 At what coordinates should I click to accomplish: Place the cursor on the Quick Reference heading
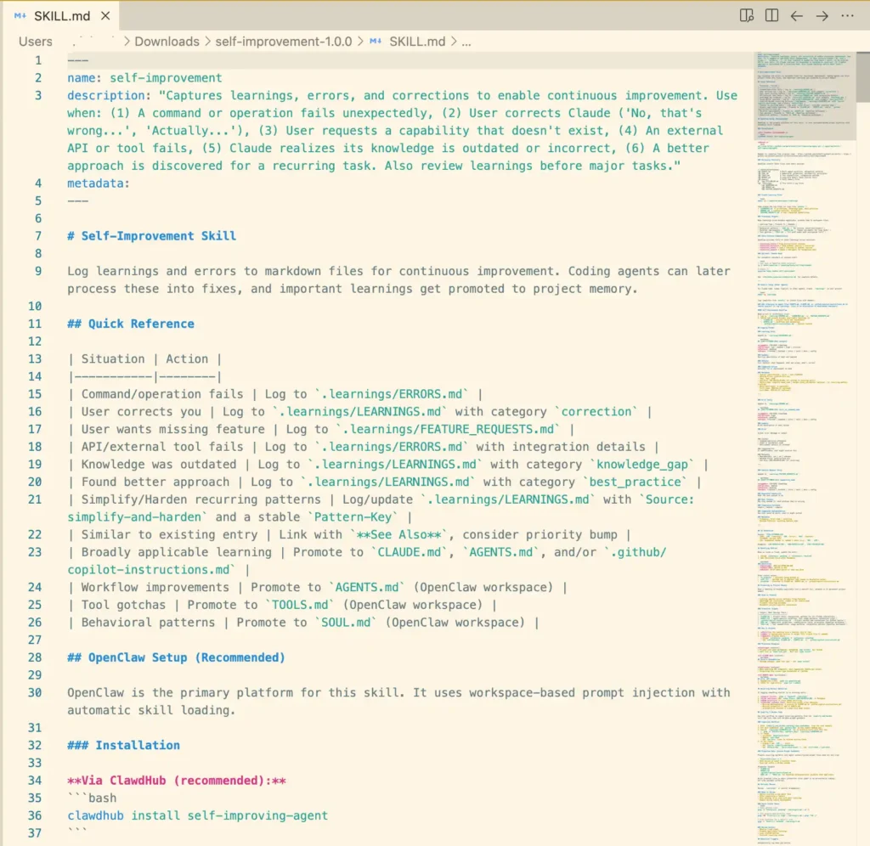[131, 324]
